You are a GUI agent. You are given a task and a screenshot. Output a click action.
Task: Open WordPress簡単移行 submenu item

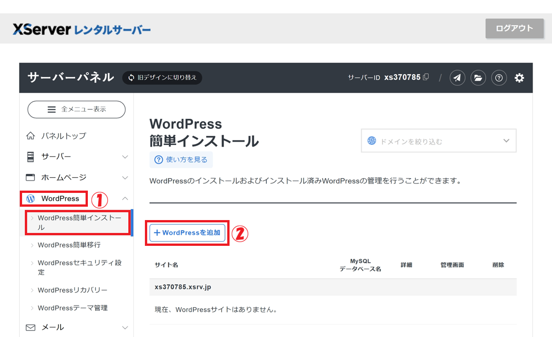(x=69, y=245)
